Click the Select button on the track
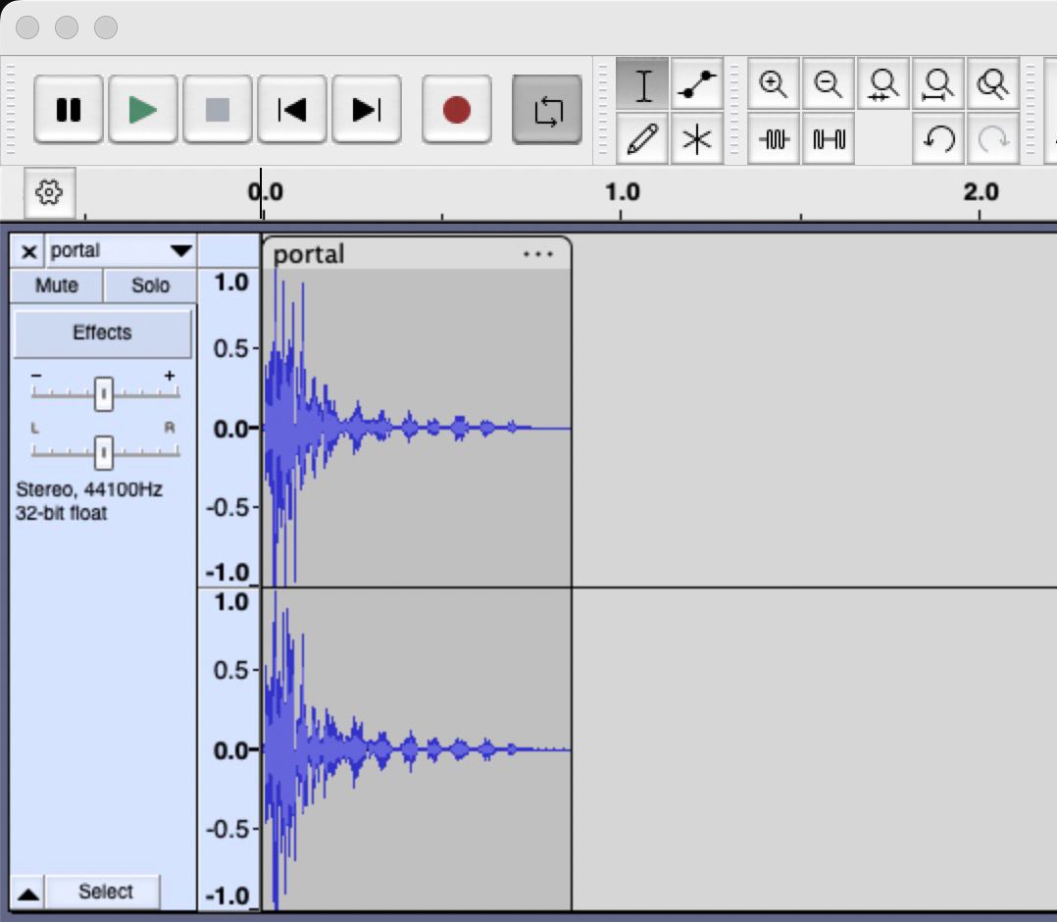The image size is (1057, 922). pyautogui.click(x=105, y=892)
